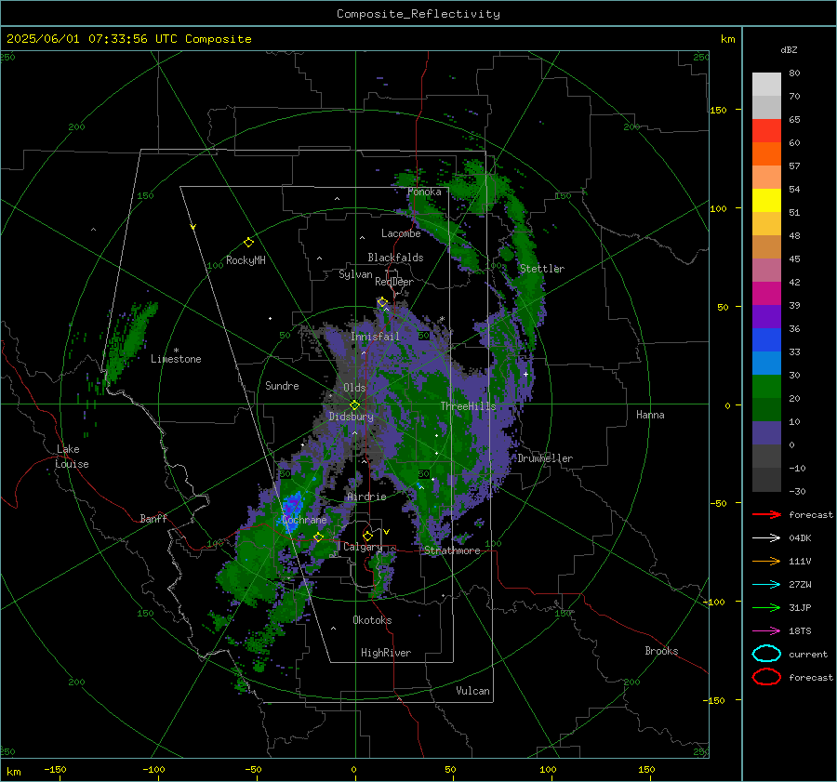Click the Okotoks city label
Screen dimensions: 837x782
[372, 620]
